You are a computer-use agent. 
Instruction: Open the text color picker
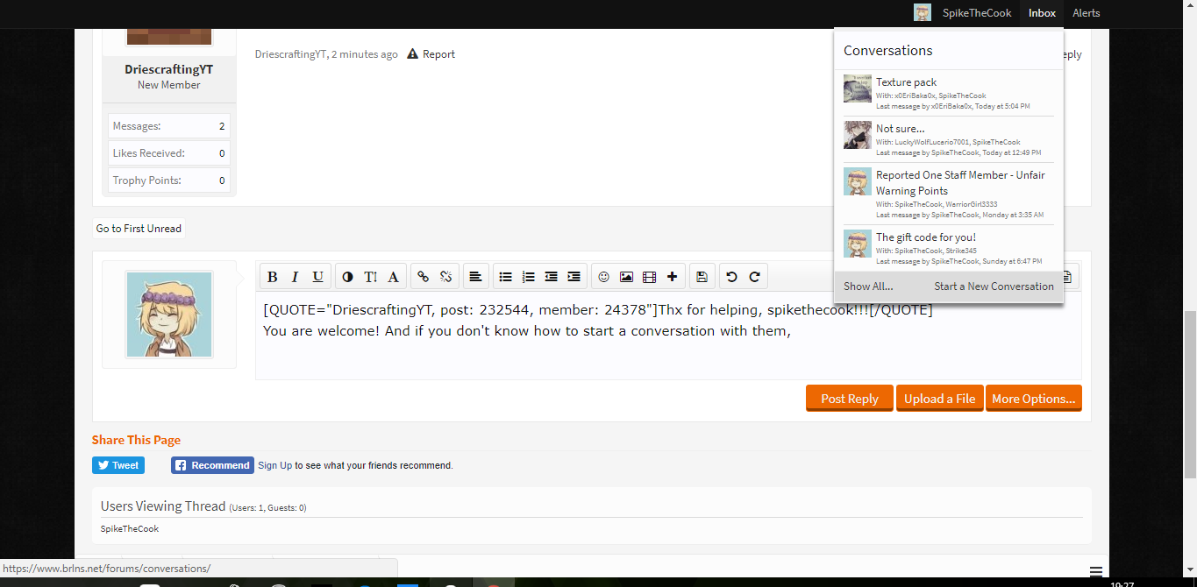(x=347, y=277)
